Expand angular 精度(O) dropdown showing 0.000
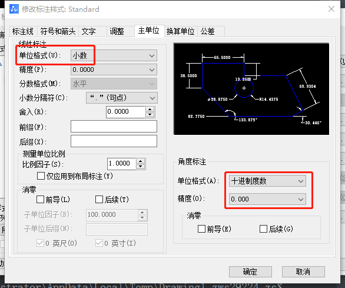Viewport: 345px width, 288px height. (267, 199)
